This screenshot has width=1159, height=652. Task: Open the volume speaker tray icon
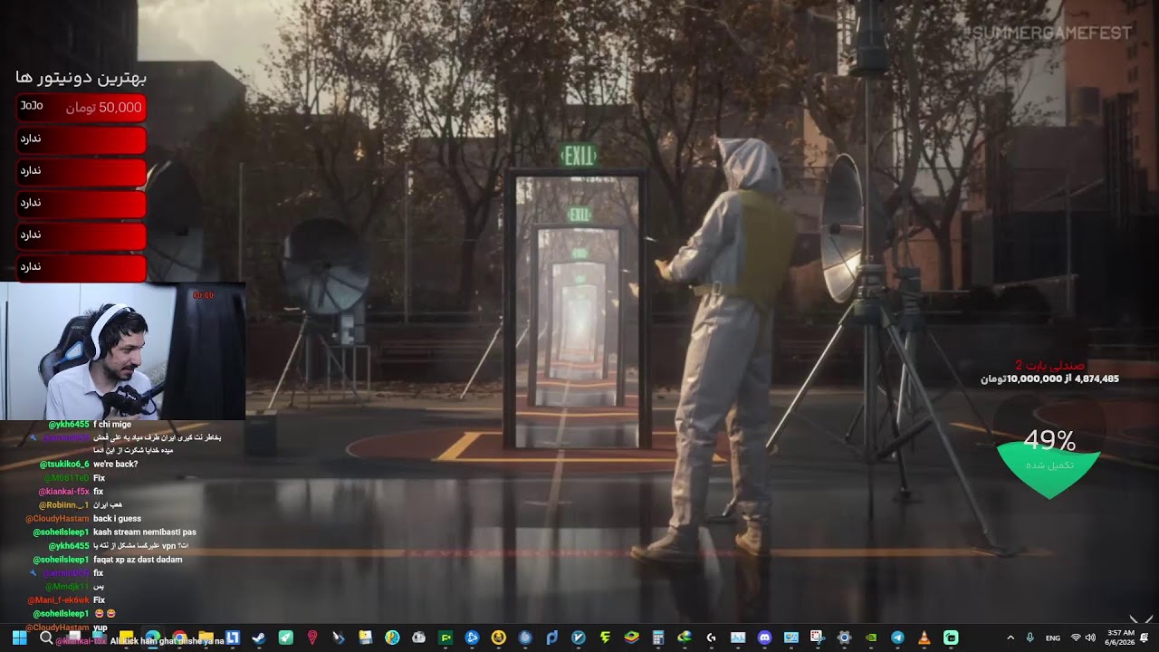click(x=1090, y=638)
